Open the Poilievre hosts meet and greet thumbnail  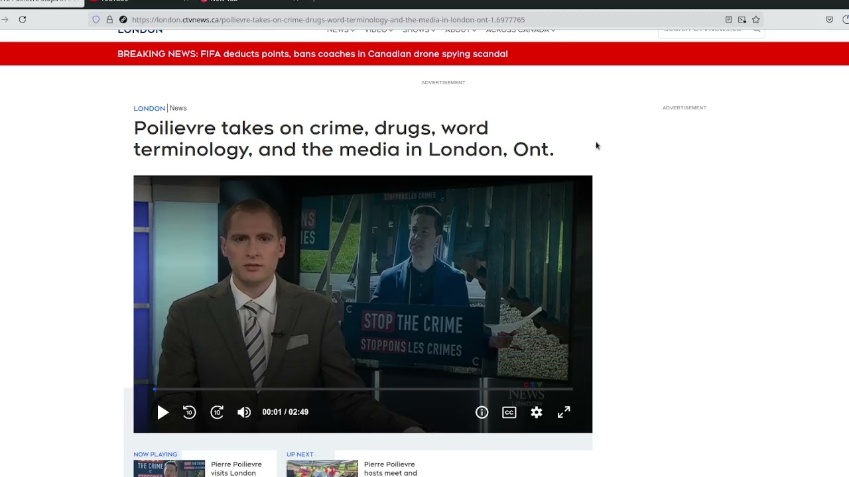[322, 468]
